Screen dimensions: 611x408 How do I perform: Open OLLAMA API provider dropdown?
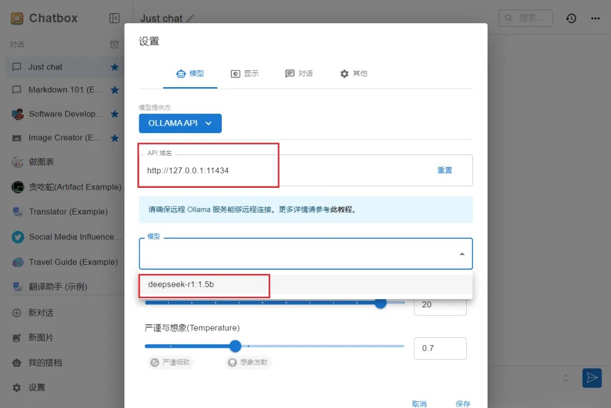[180, 123]
